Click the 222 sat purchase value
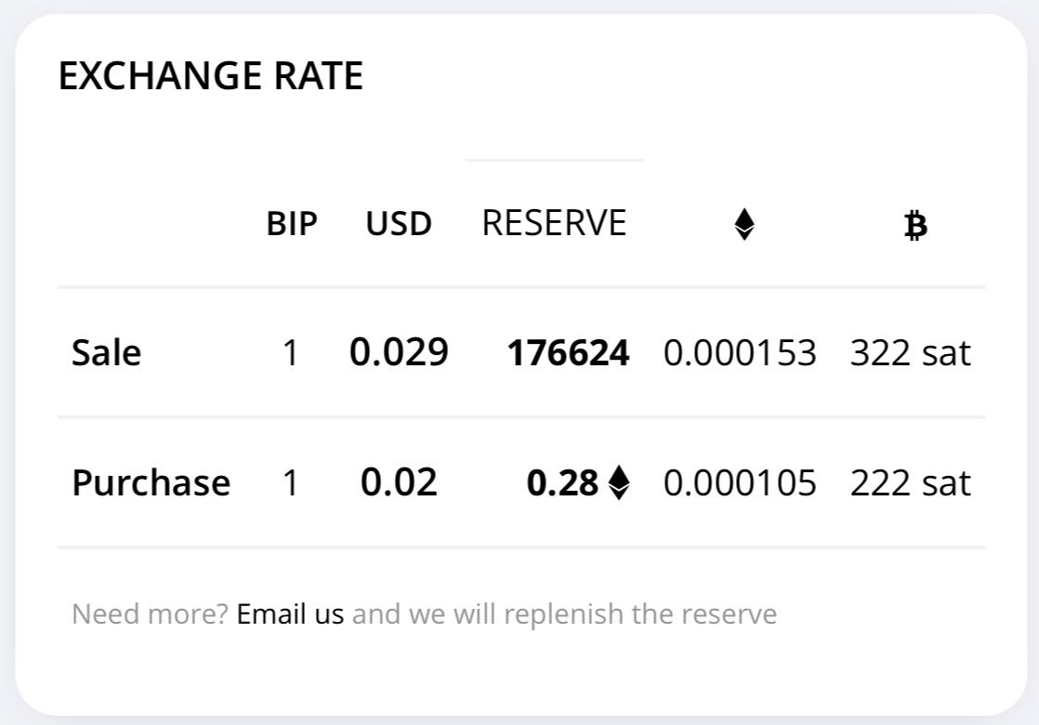The image size is (1039, 725). tap(911, 482)
